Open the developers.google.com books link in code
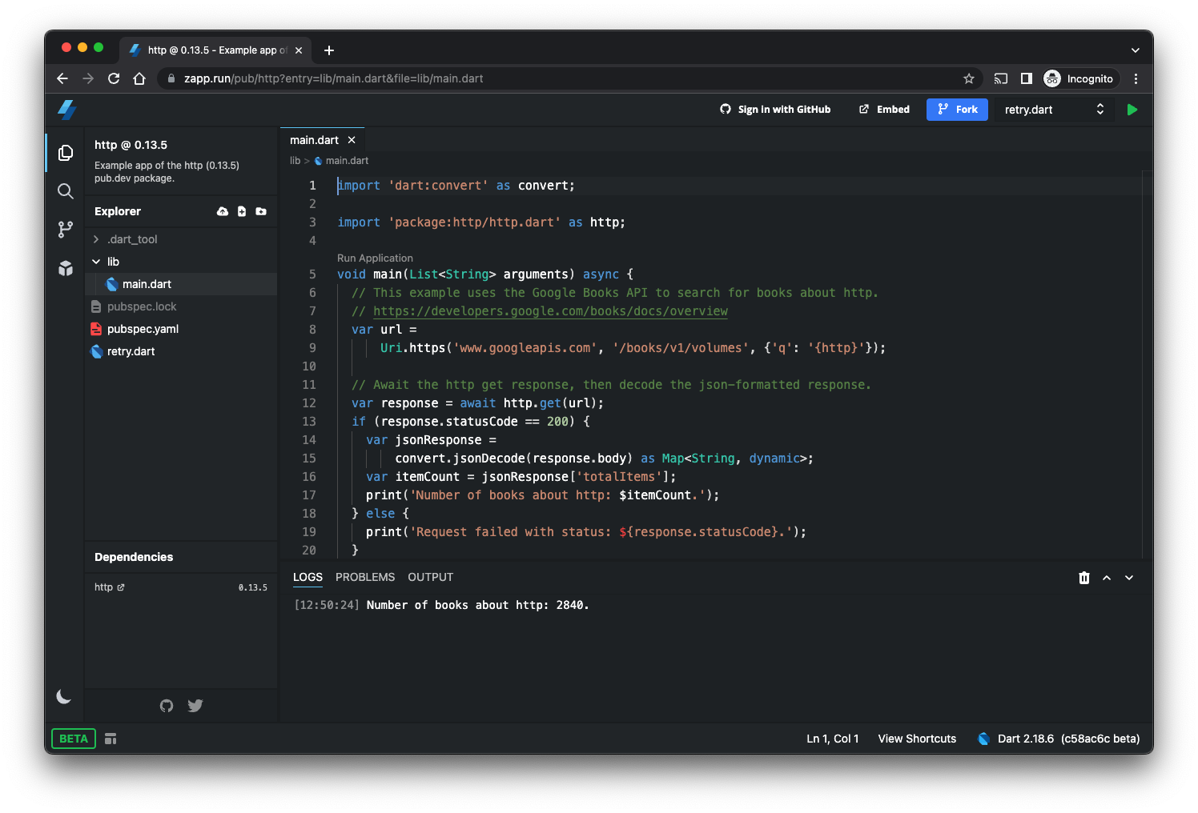Viewport: 1198px width, 813px height. tap(550, 311)
